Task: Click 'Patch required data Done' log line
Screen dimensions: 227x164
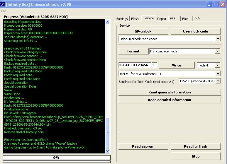Action: (22, 79)
